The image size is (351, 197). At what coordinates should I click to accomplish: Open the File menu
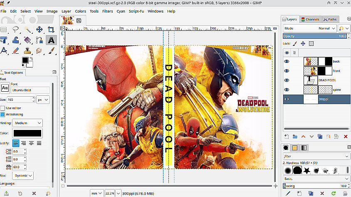tap(3, 11)
